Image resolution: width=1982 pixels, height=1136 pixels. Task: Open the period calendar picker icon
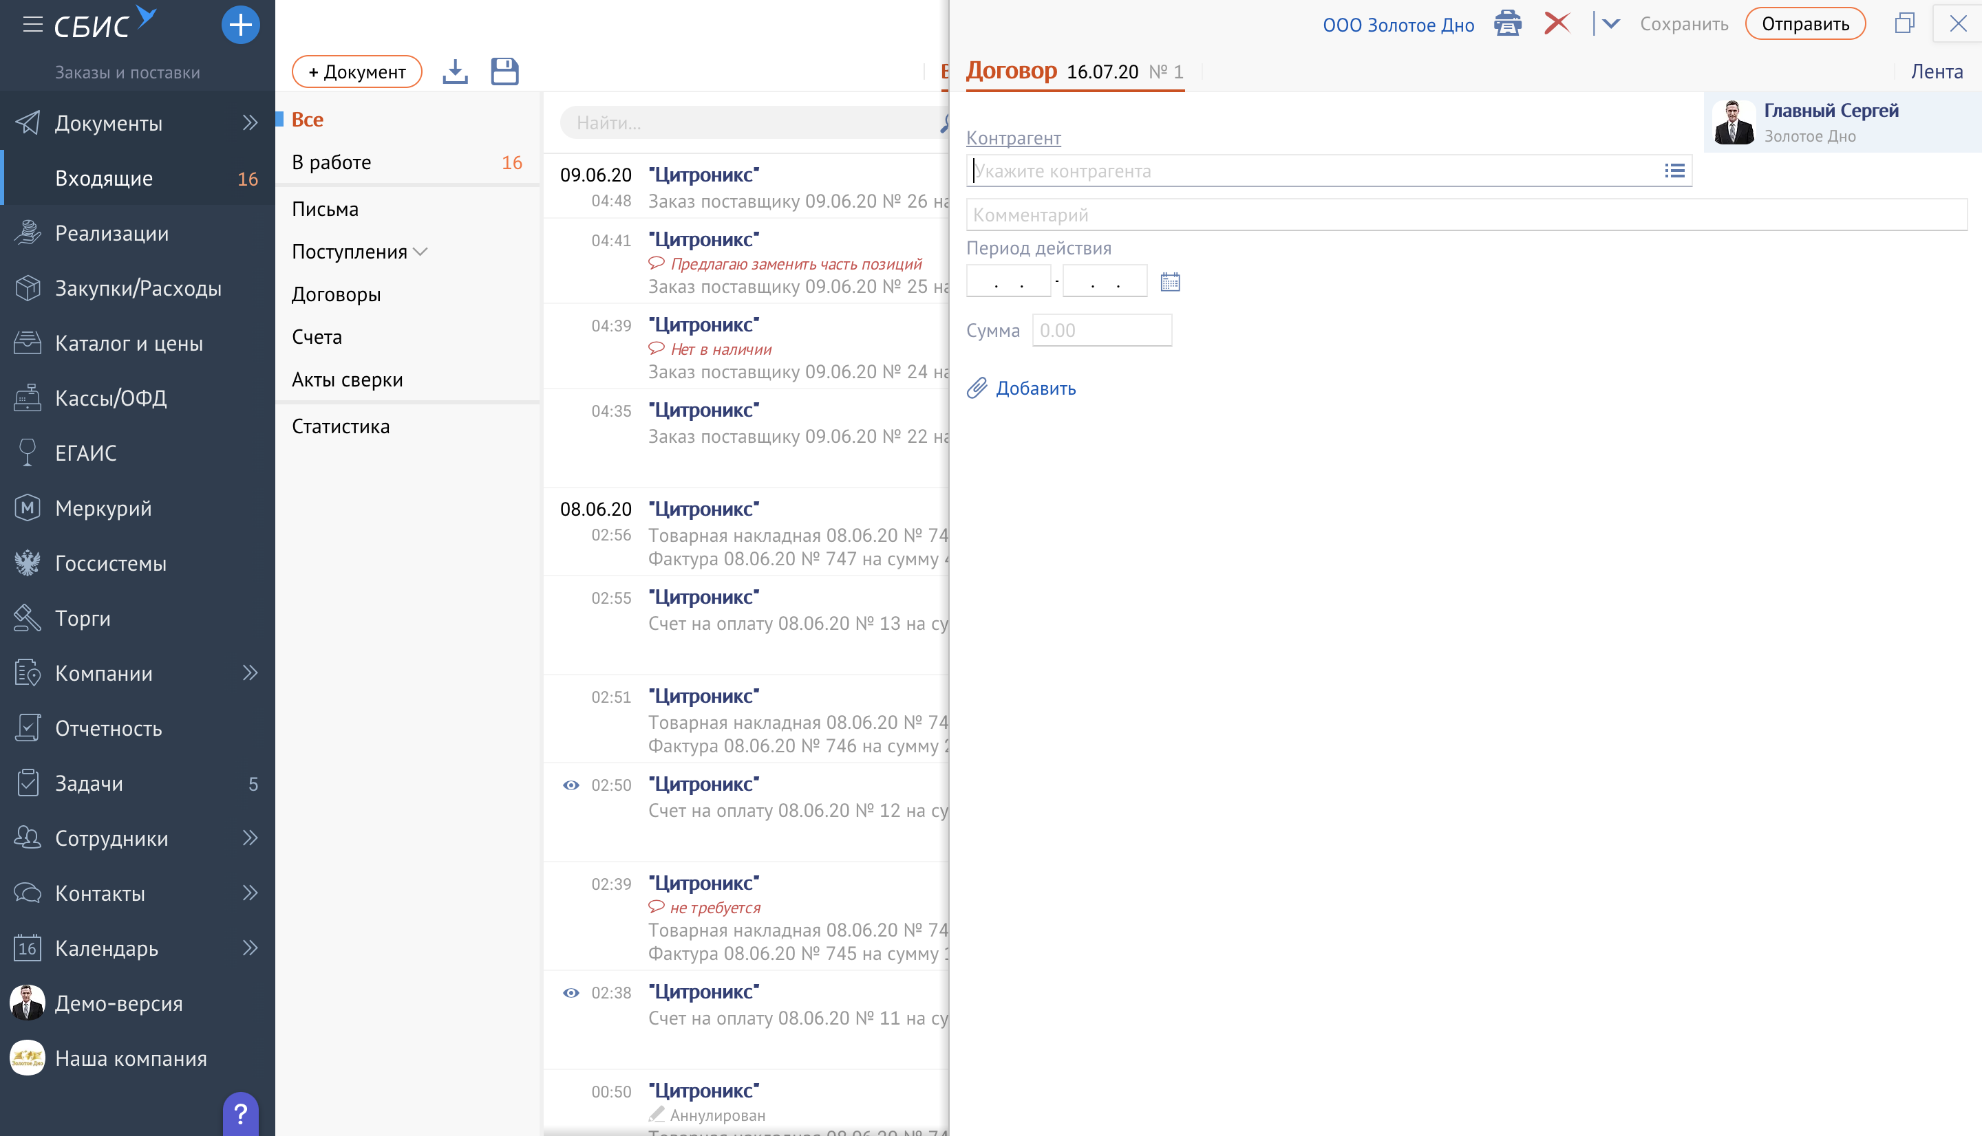1169,282
